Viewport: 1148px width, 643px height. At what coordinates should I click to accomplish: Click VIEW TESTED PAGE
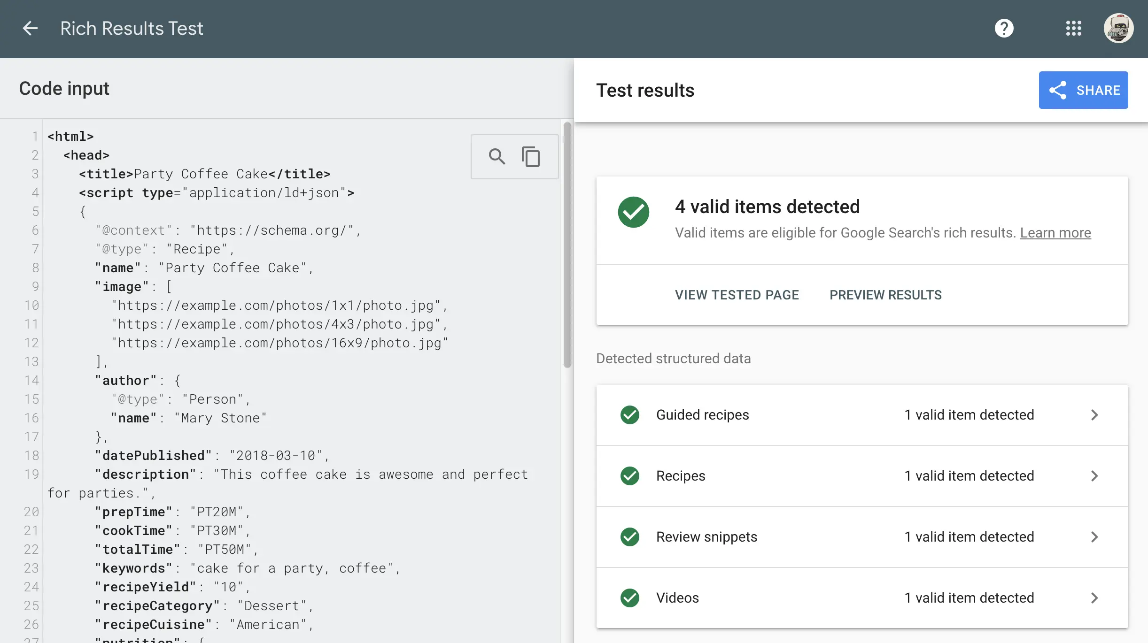click(x=737, y=295)
